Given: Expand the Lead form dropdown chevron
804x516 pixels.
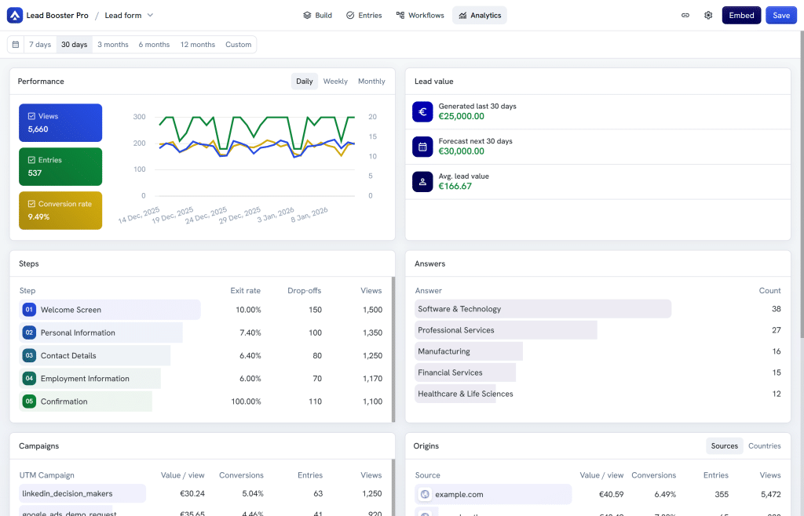Looking at the screenshot, I should (x=150, y=16).
